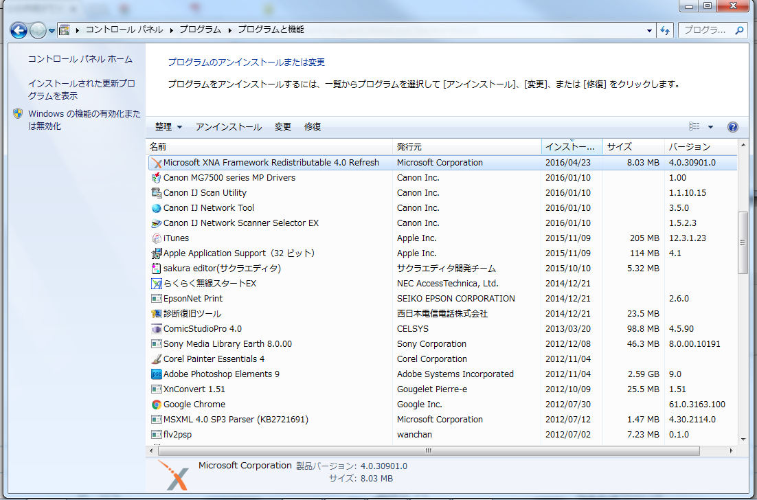Image resolution: width=757 pixels, height=500 pixels.
Task: Sort by the バージョン column header
Action: pos(701,147)
